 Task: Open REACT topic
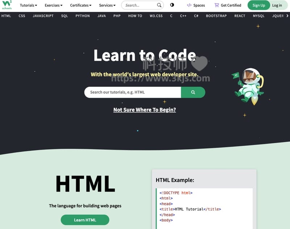240,16
